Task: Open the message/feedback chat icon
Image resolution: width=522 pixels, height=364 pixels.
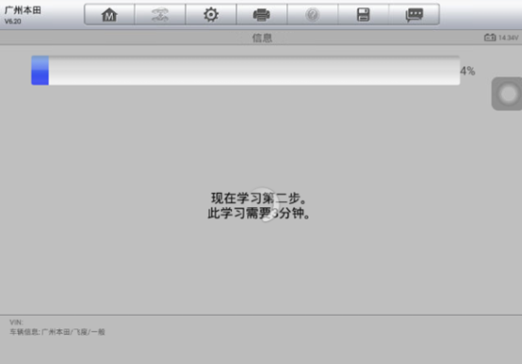Action: [415, 15]
